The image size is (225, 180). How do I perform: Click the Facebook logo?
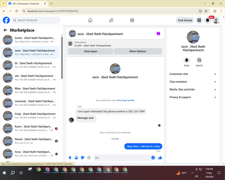[6, 20]
